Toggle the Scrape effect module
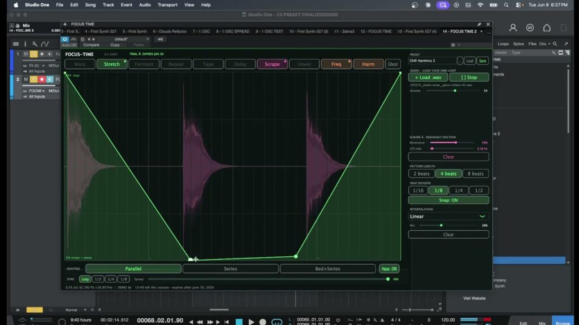 [x=272, y=64]
